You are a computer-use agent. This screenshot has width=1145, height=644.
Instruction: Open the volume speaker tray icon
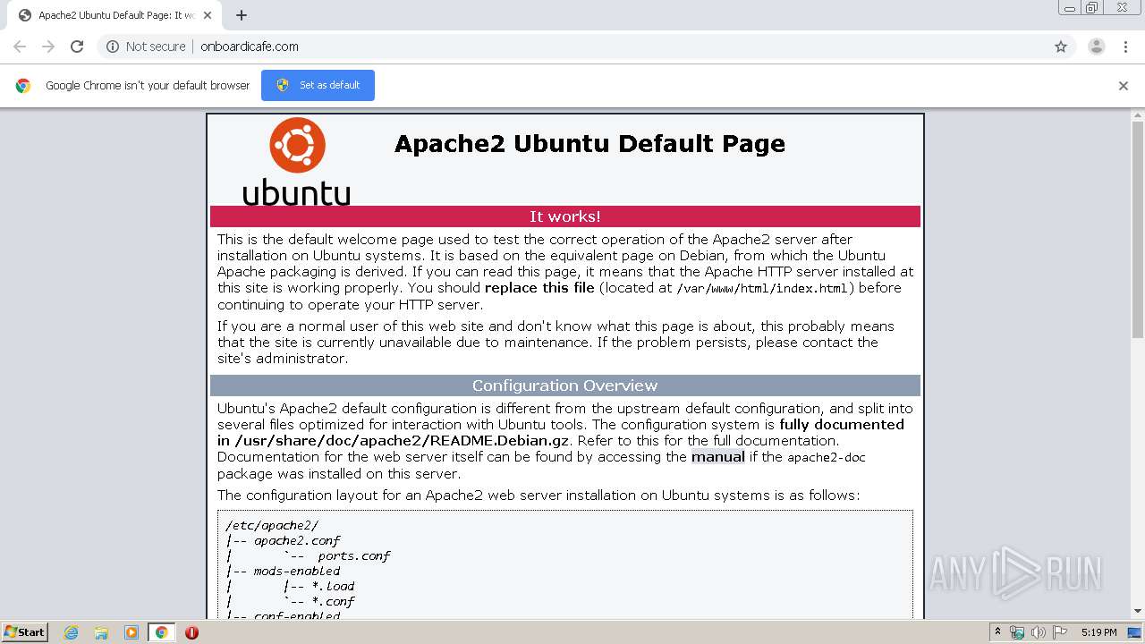point(1039,632)
